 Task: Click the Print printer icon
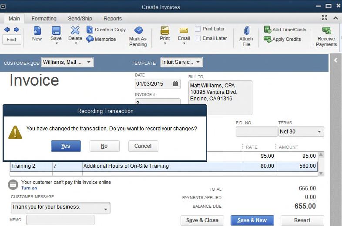click(164, 30)
